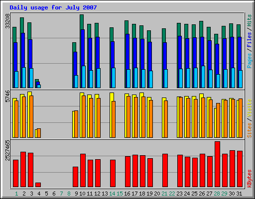
Task: Click weekend day label 14
Action: 112,194
